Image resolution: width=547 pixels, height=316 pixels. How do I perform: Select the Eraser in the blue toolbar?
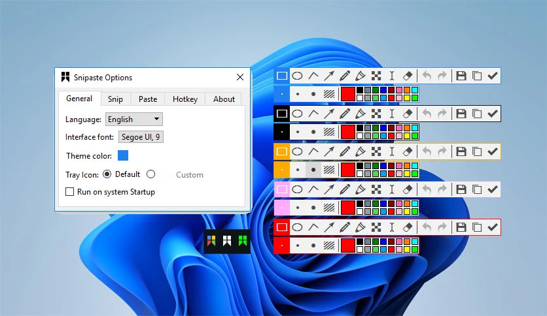tap(408, 76)
